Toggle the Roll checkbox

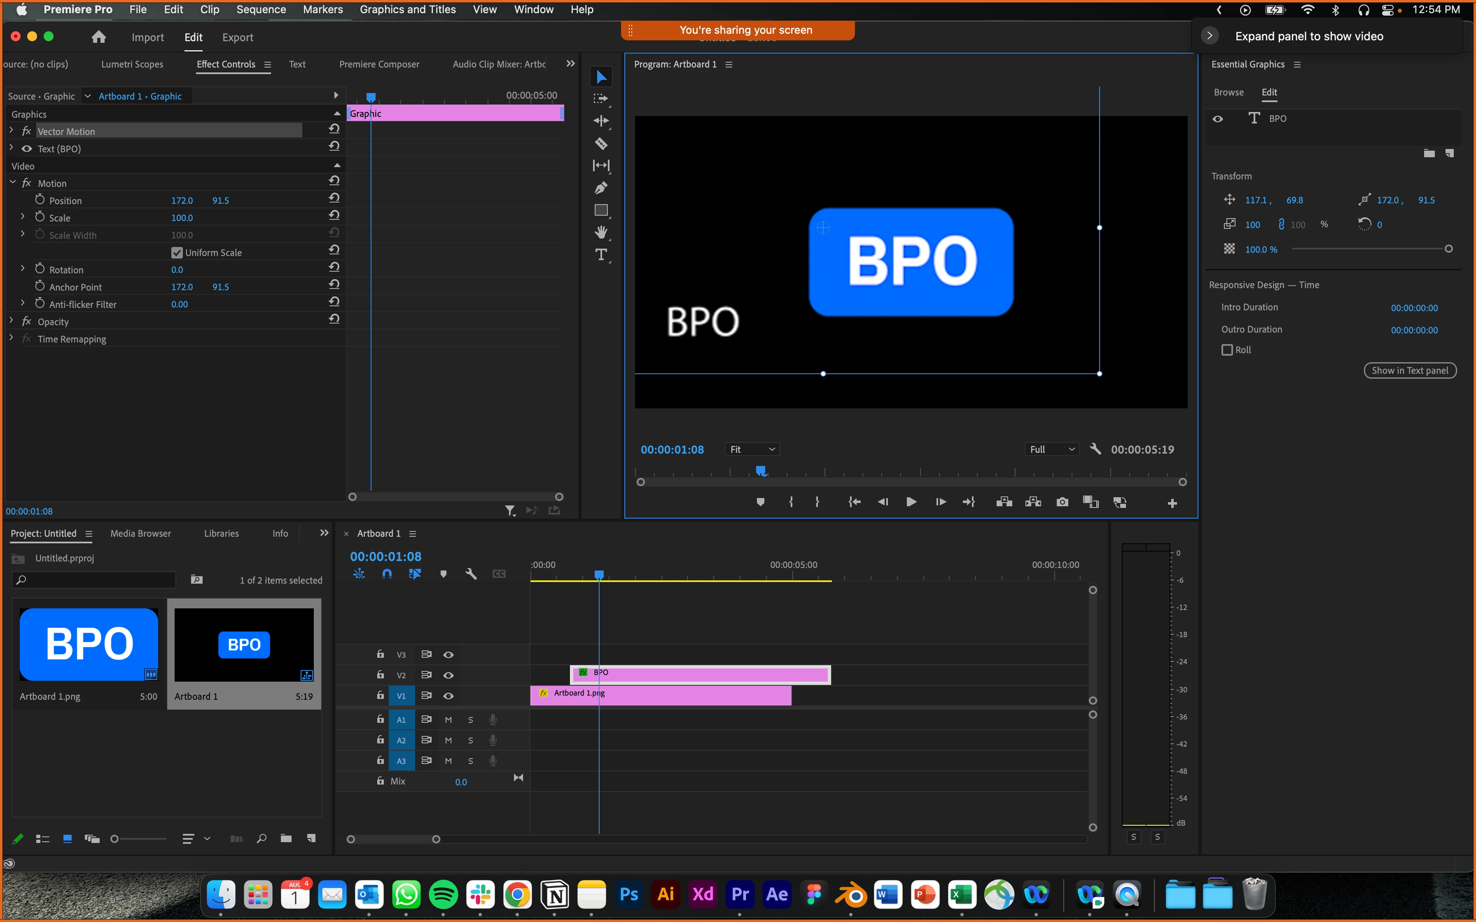[1226, 350]
